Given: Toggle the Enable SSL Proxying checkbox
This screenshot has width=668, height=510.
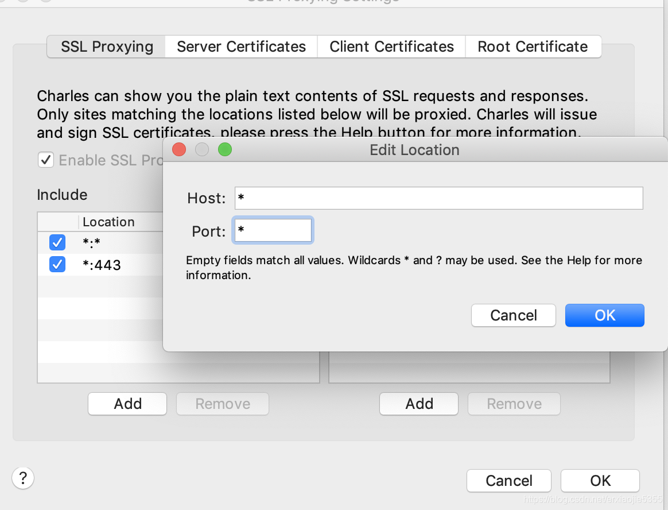Looking at the screenshot, I should [x=46, y=160].
